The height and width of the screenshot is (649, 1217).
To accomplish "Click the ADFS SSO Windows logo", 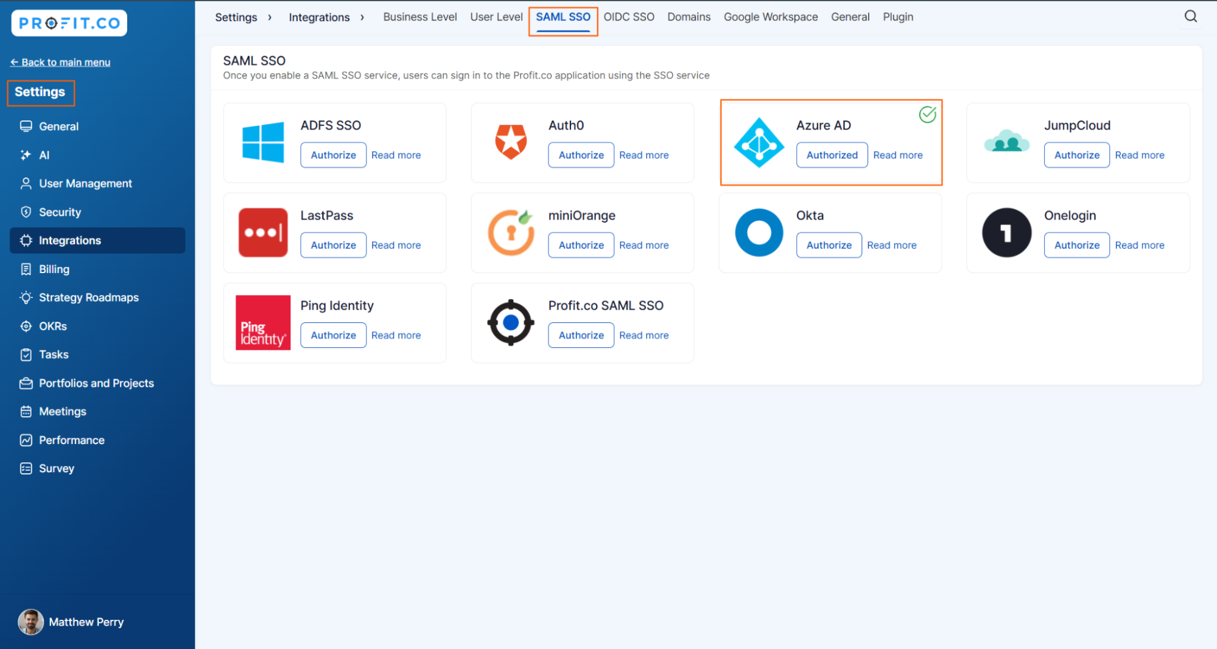I will (x=263, y=142).
